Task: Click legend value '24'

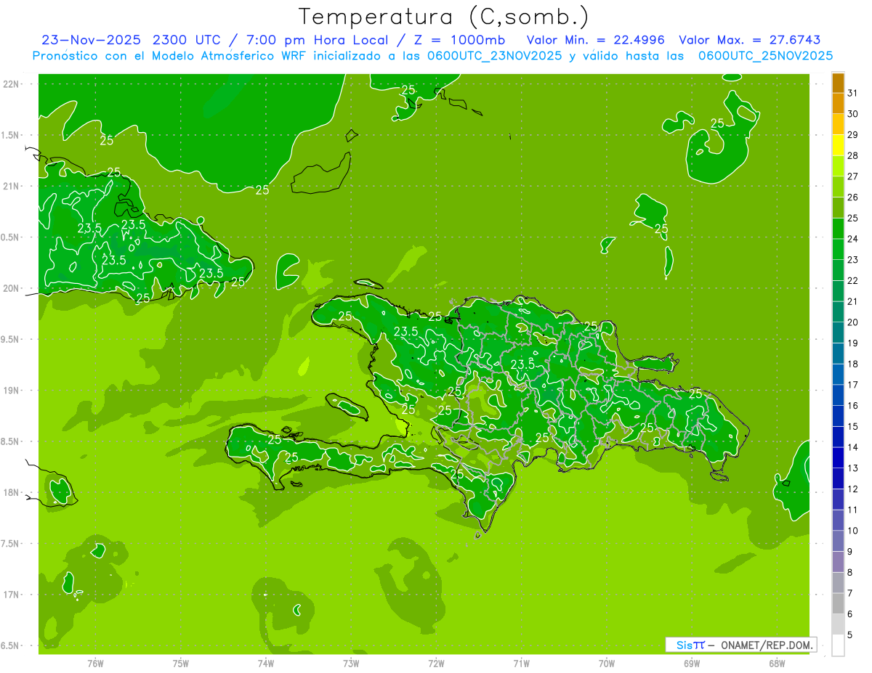Action: (x=853, y=239)
